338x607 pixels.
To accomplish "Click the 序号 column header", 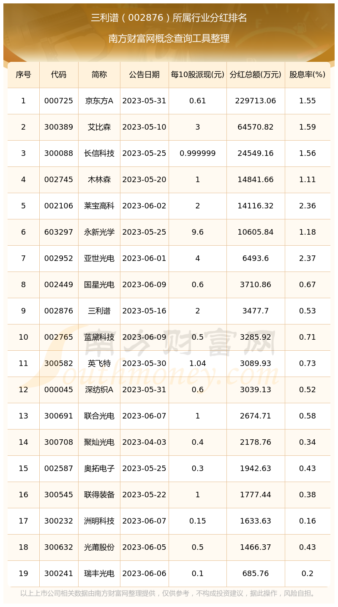I will (x=23, y=75).
